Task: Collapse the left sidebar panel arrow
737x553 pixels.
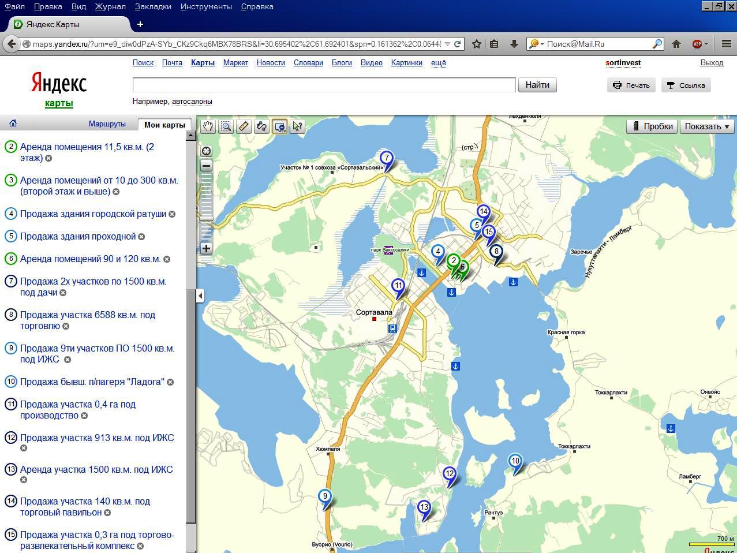Action: click(200, 296)
